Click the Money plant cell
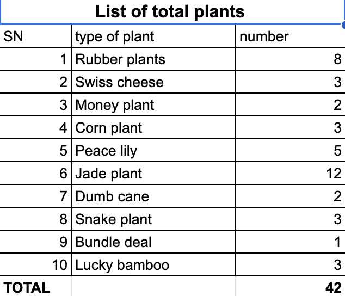 point(153,105)
